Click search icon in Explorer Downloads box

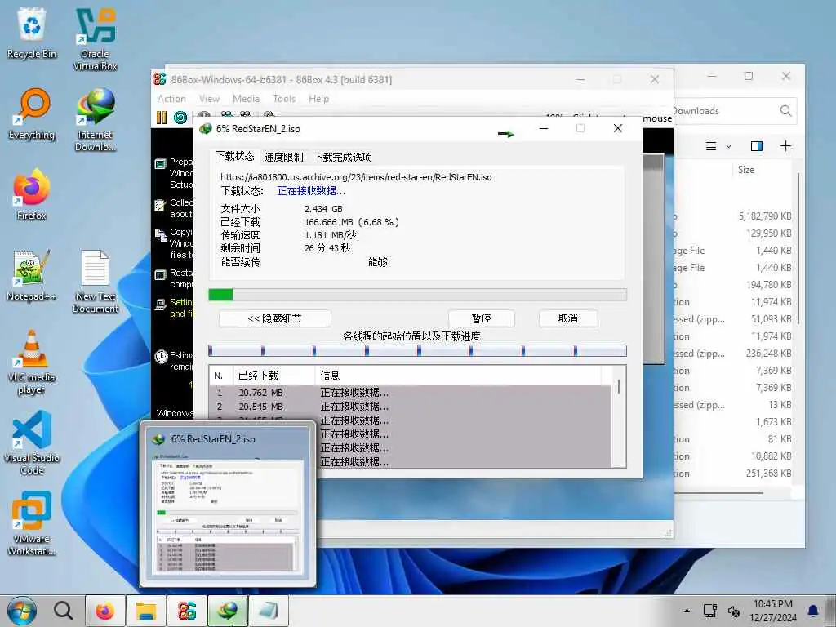(x=785, y=111)
